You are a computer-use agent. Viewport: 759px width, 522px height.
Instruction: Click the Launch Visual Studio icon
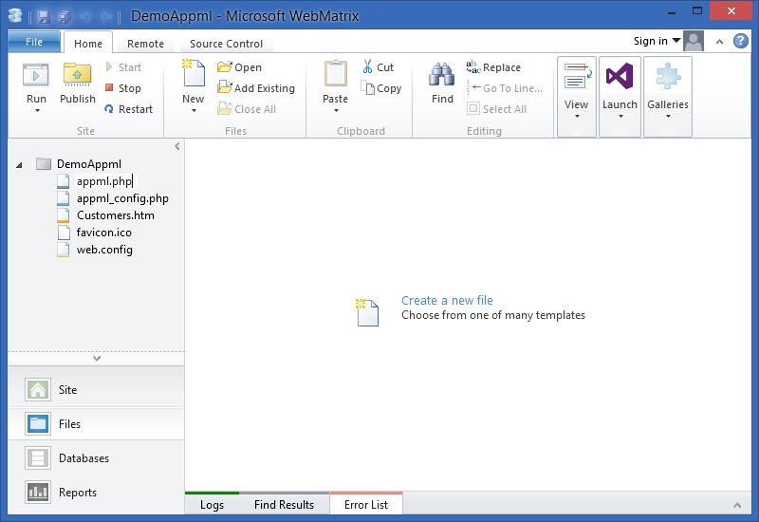pos(620,78)
